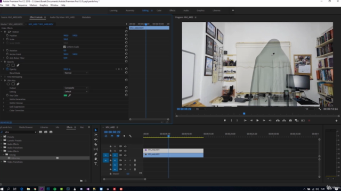
Task: Step forward one frame
Action: [x=264, y=120]
